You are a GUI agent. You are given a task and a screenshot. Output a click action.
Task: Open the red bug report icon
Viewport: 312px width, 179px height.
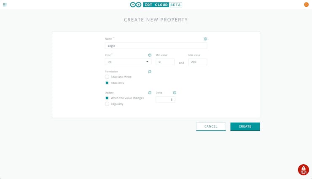click(303, 170)
